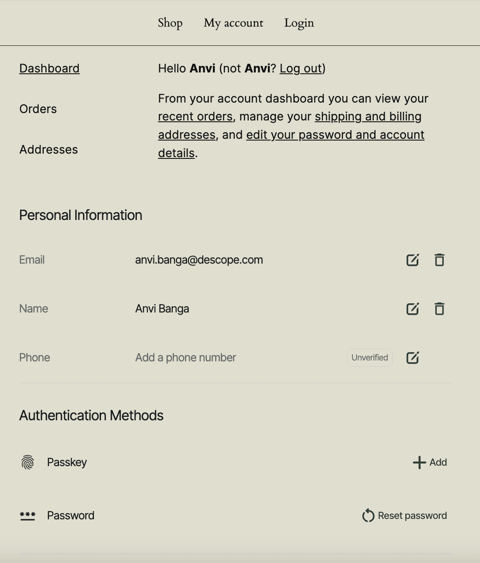Open the Shop menu item
The height and width of the screenshot is (563, 480).
pos(170,23)
